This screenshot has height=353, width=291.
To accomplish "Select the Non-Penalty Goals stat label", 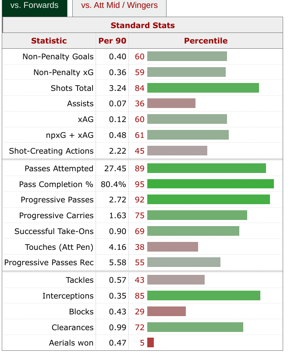I will click(58, 57).
